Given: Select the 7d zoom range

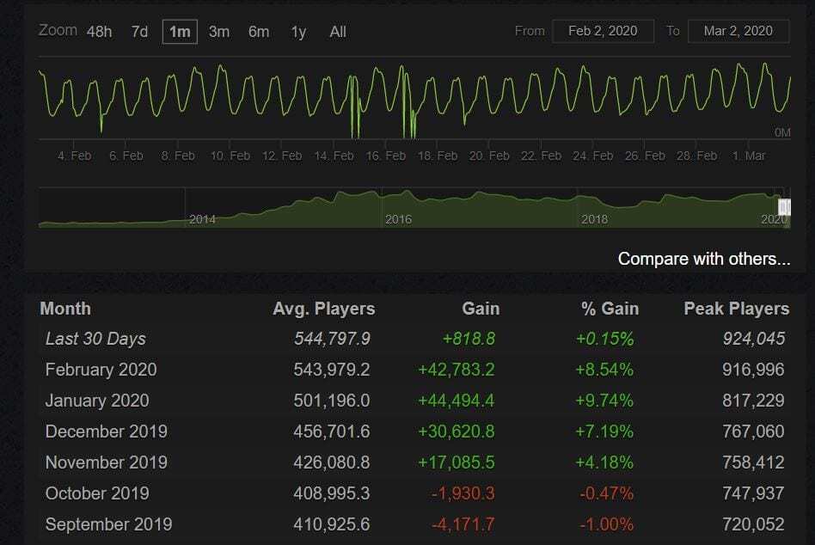Looking at the screenshot, I should (139, 32).
